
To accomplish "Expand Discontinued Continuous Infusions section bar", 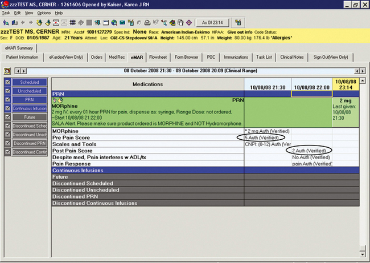I will [x=205, y=203].
